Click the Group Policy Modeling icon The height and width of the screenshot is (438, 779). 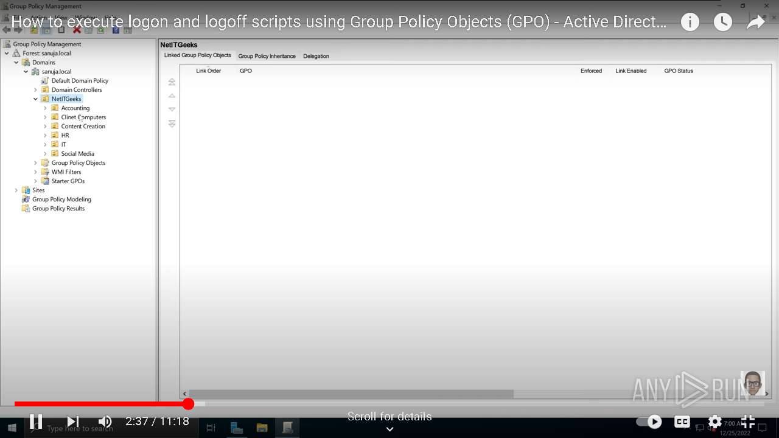26,200
